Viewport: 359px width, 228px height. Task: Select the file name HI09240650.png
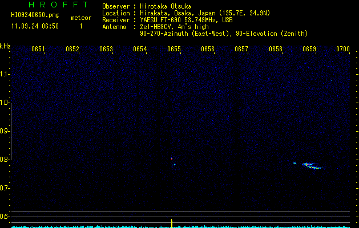(35, 15)
